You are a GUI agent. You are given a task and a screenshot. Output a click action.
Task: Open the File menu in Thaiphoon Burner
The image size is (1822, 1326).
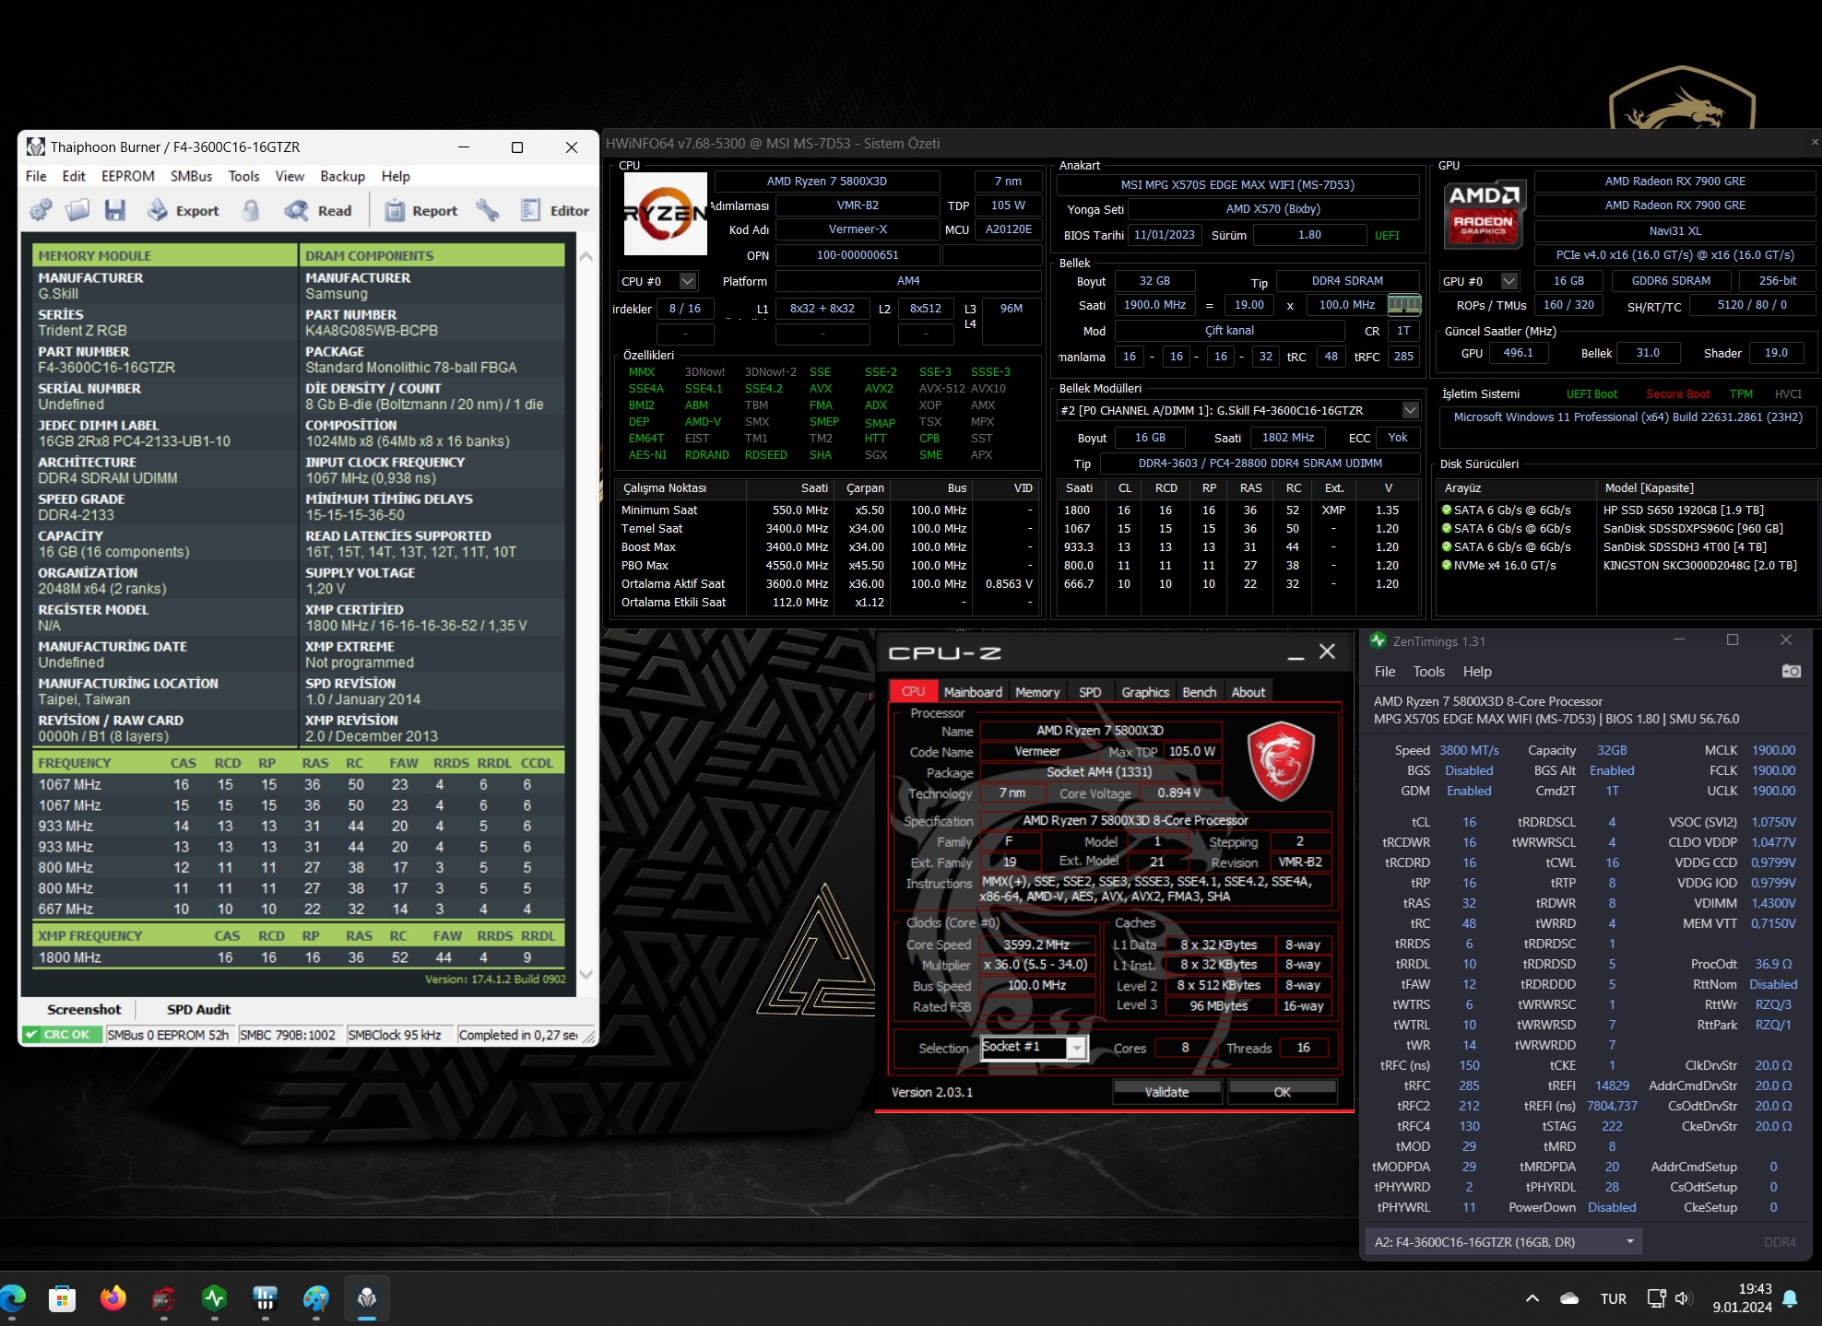point(36,176)
